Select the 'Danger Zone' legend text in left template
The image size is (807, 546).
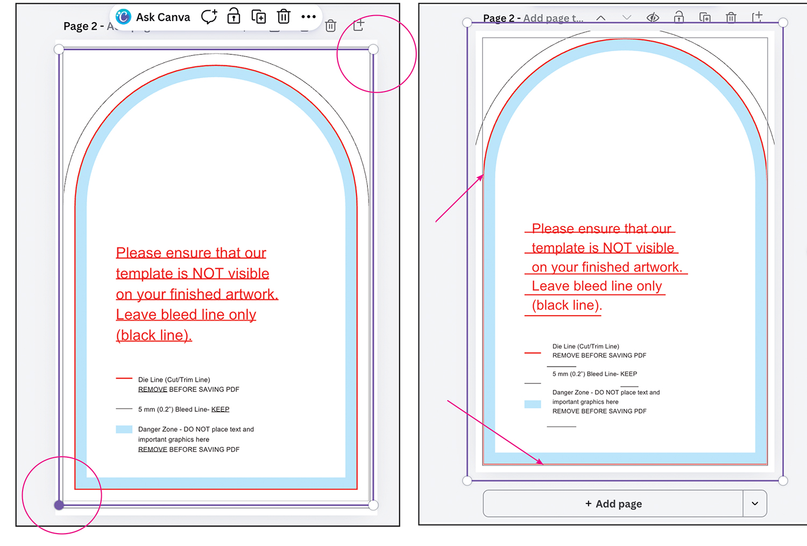[196, 439]
